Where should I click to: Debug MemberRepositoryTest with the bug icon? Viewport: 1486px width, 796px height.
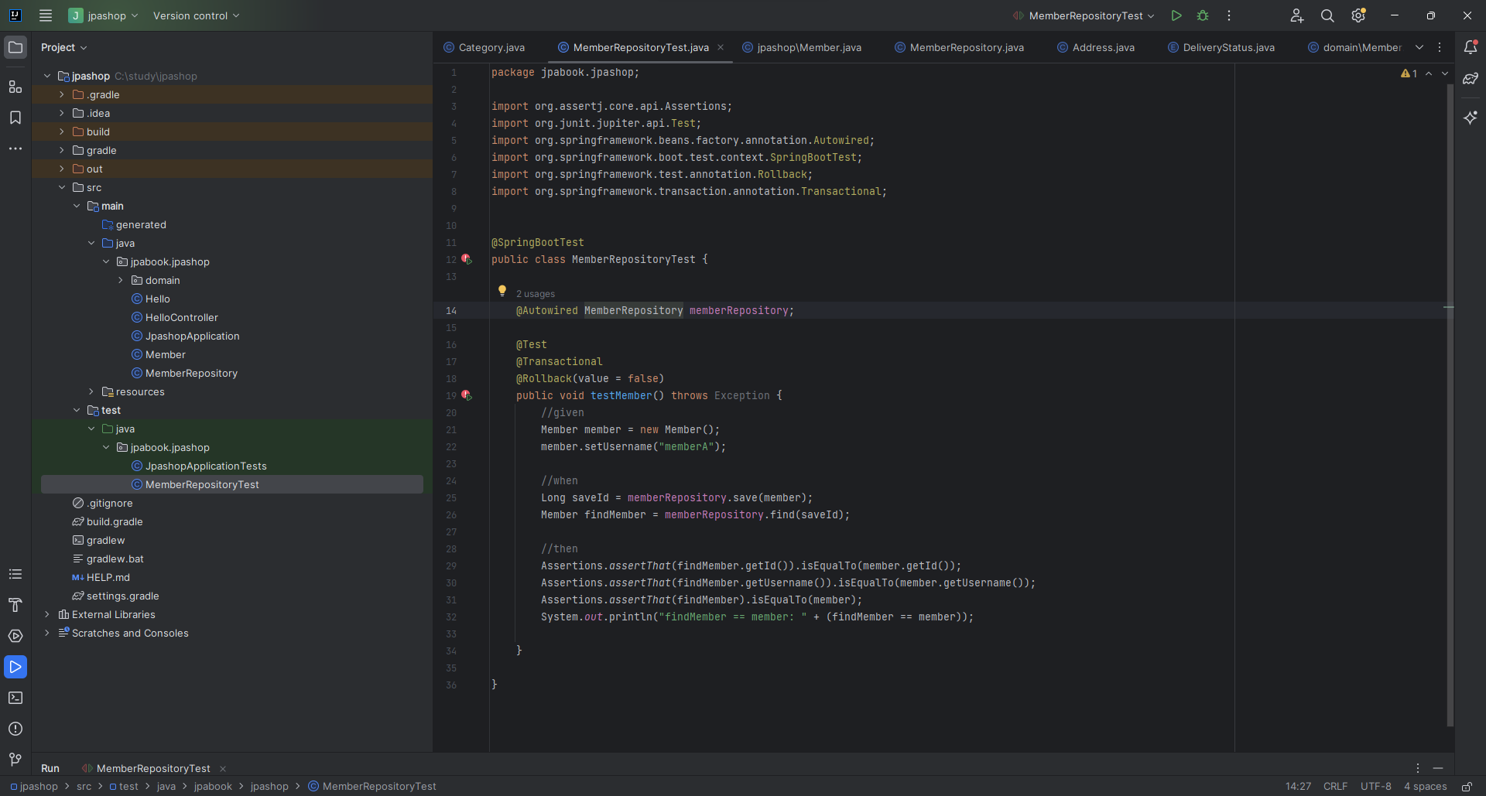tap(1203, 15)
